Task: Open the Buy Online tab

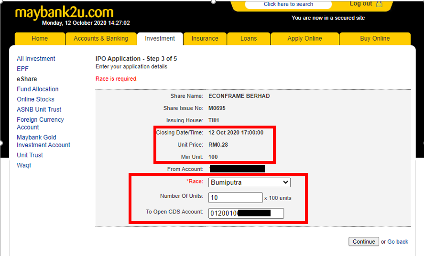Action: pyautogui.click(x=375, y=39)
